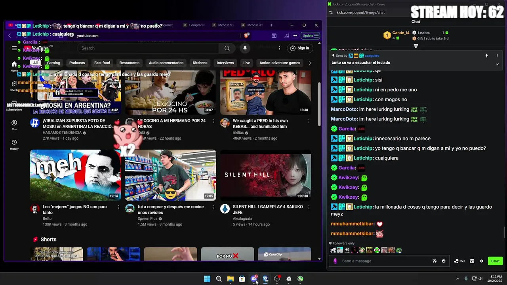Open HAGAMOS TENDENCIA channel link
This screenshot has height=285, width=507.
(62, 133)
